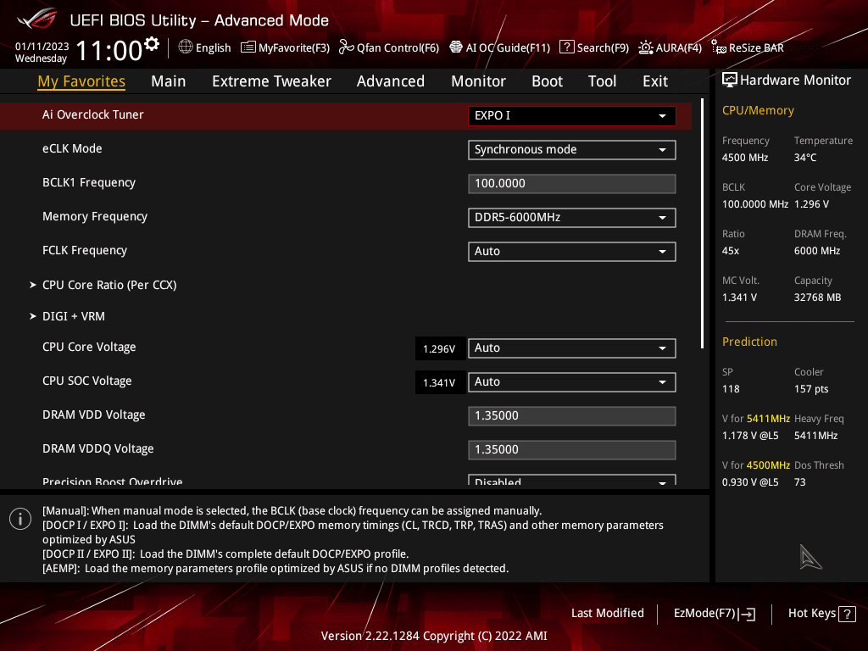The image size is (868, 651).
Task: Click DRAM VDDQ Voltage input field
Action: click(572, 449)
